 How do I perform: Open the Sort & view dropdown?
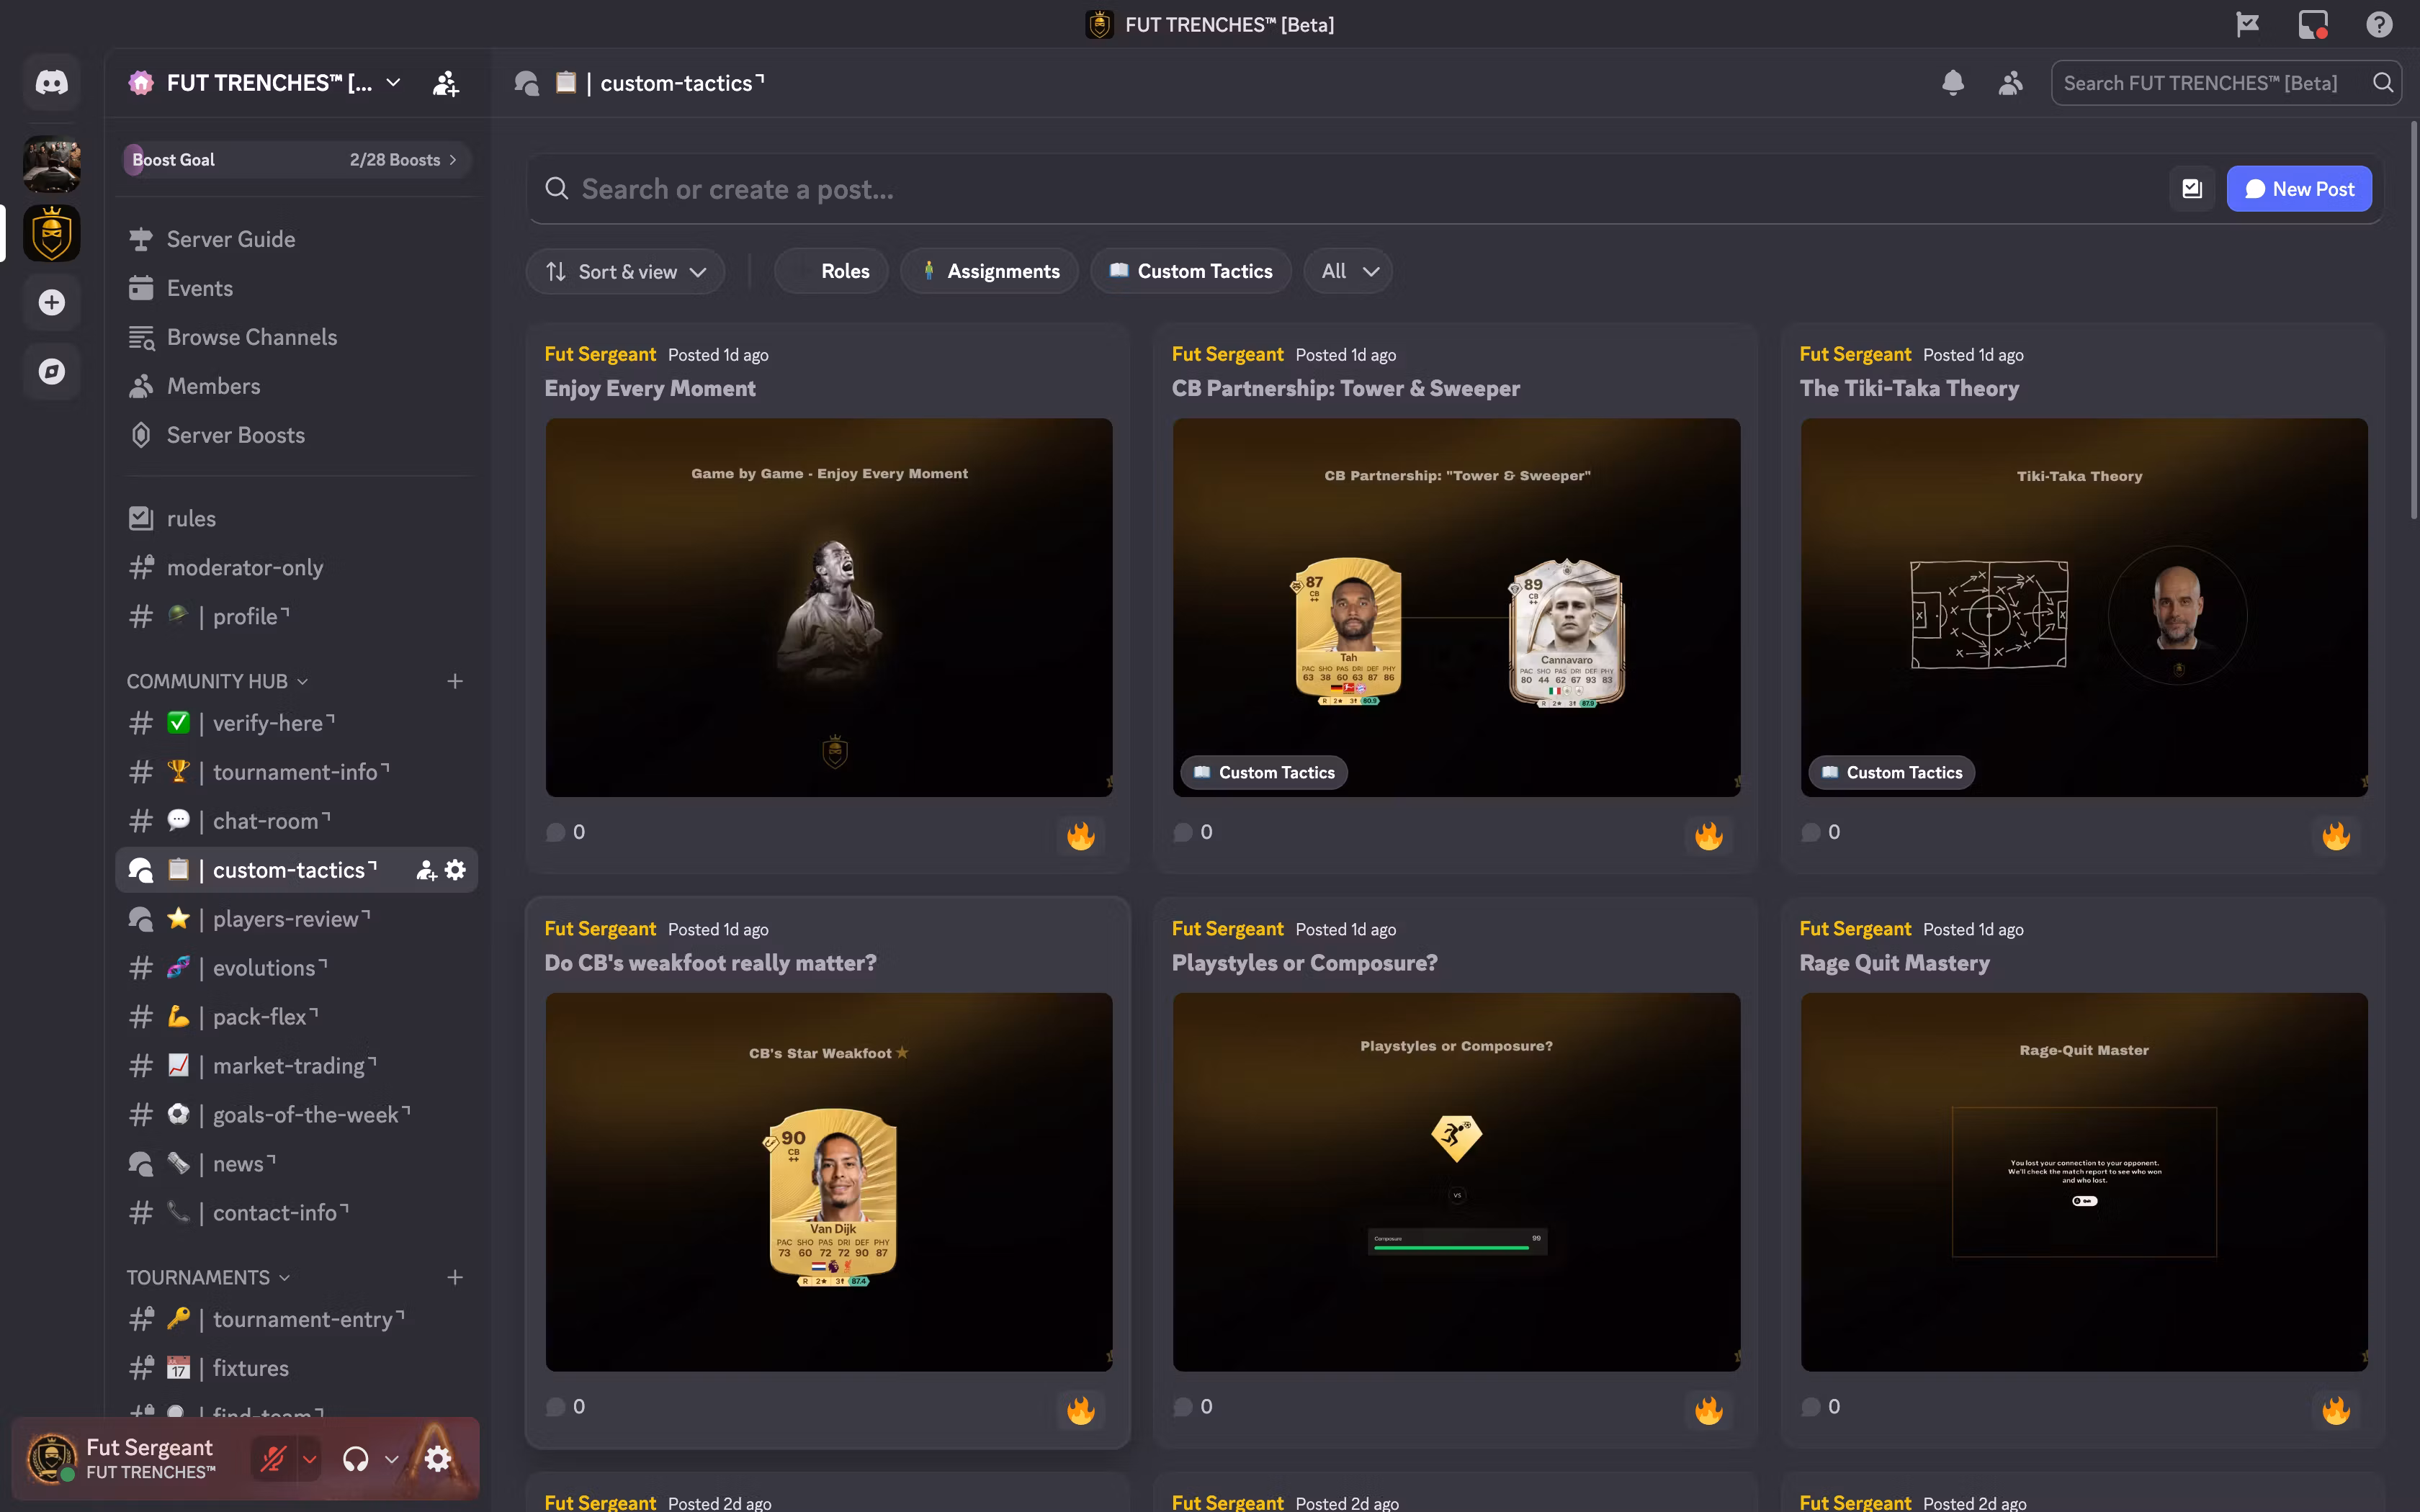coord(625,271)
